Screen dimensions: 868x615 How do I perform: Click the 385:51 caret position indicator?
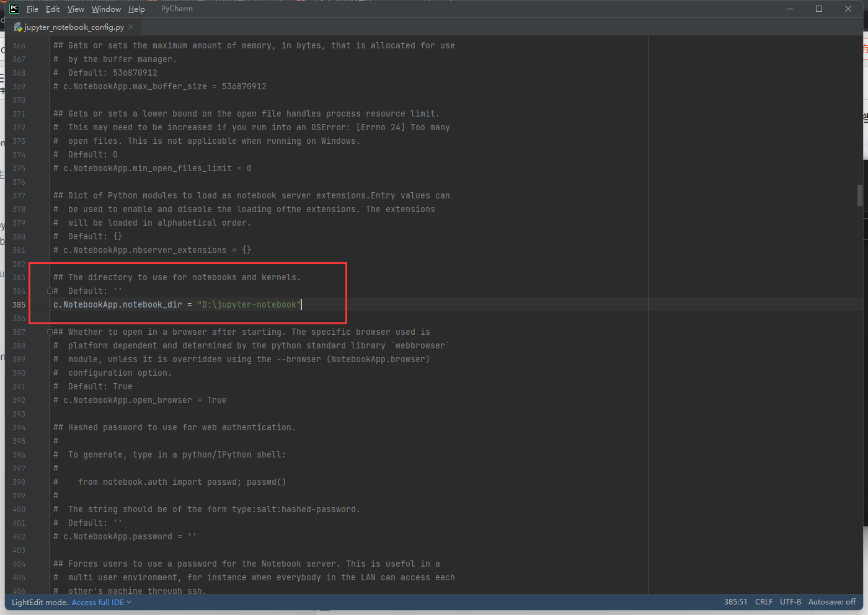pyautogui.click(x=735, y=601)
